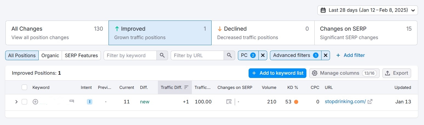
Task: Click the Traffic Diff. sort icon
Action: (x=186, y=88)
